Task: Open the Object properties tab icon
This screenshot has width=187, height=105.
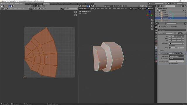Action: click(156, 45)
